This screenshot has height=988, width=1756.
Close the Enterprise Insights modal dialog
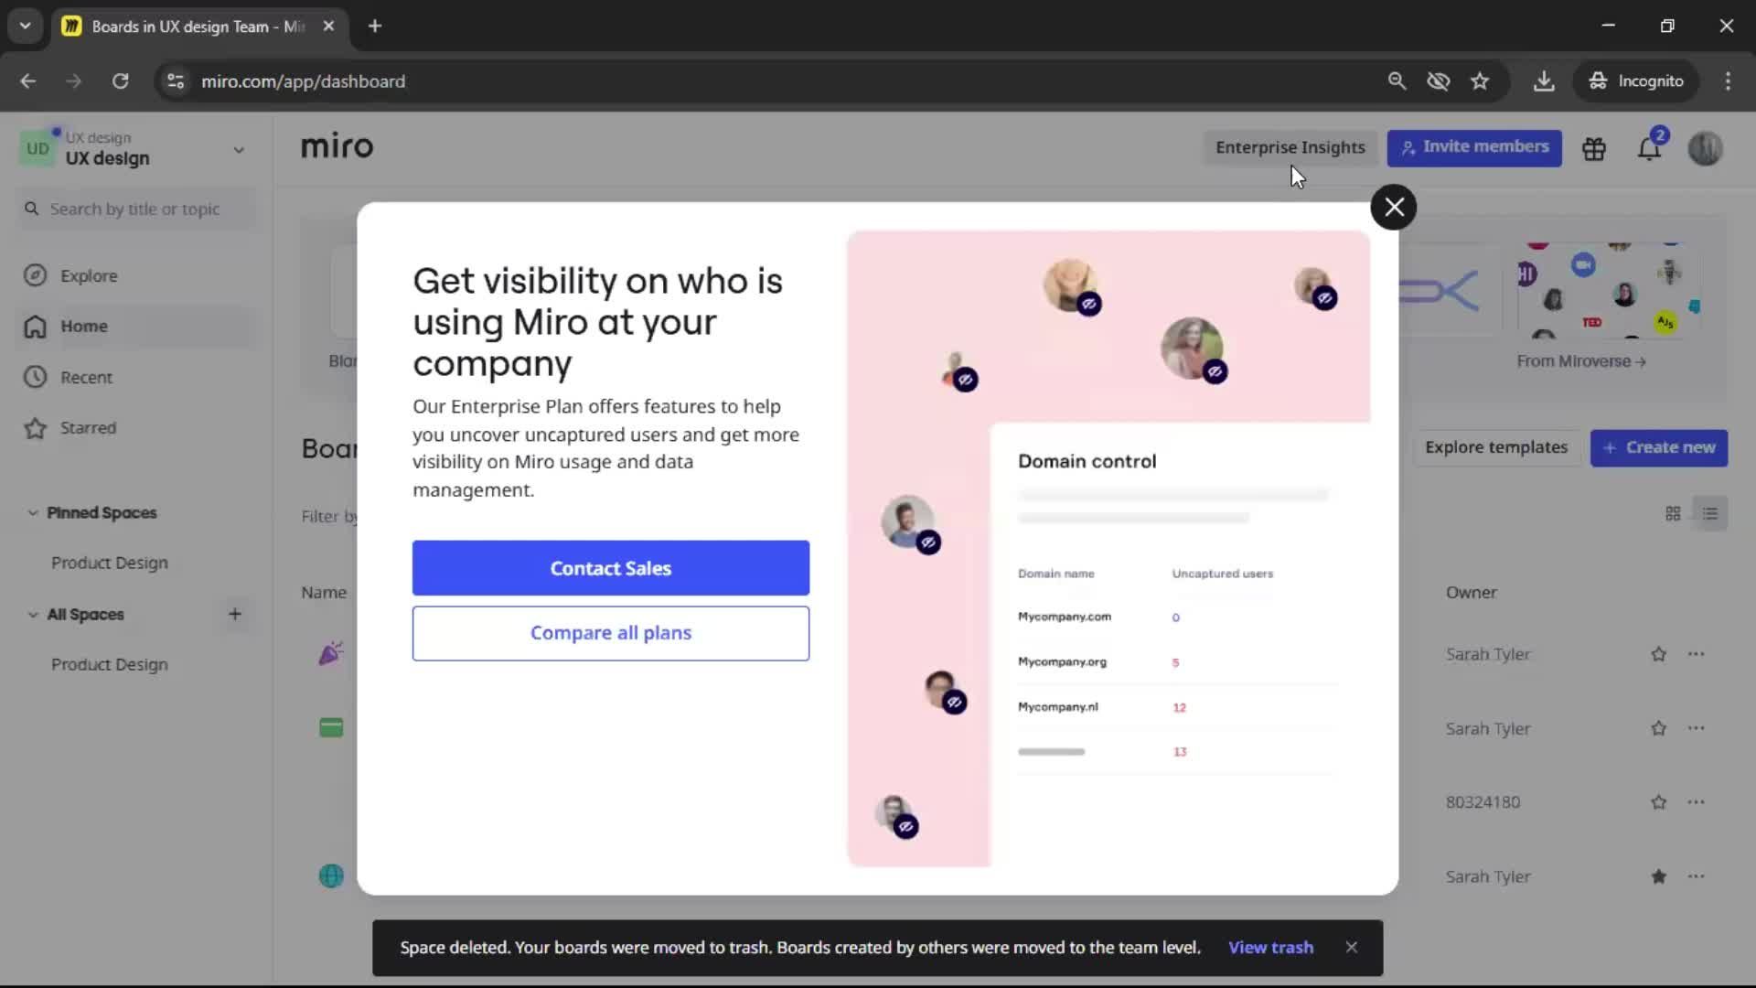tap(1394, 207)
